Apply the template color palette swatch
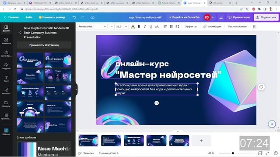 coord(27,149)
